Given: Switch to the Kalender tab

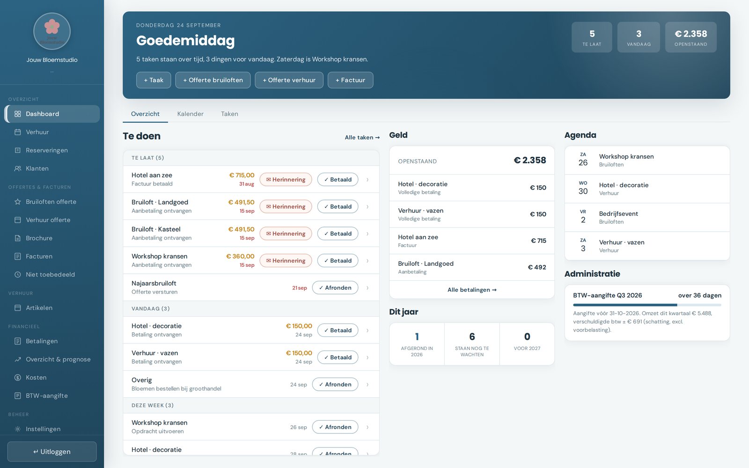Looking at the screenshot, I should click(191, 114).
